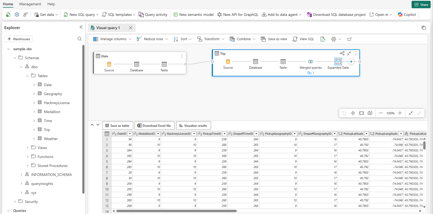Add a step after Expanded Date

point(351,62)
